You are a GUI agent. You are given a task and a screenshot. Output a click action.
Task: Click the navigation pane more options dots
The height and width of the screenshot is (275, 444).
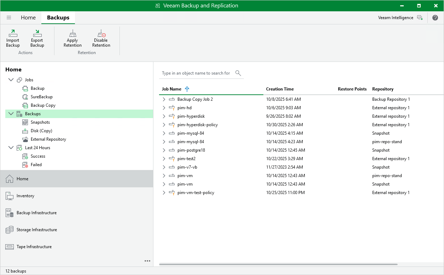[x=147, y=261]
